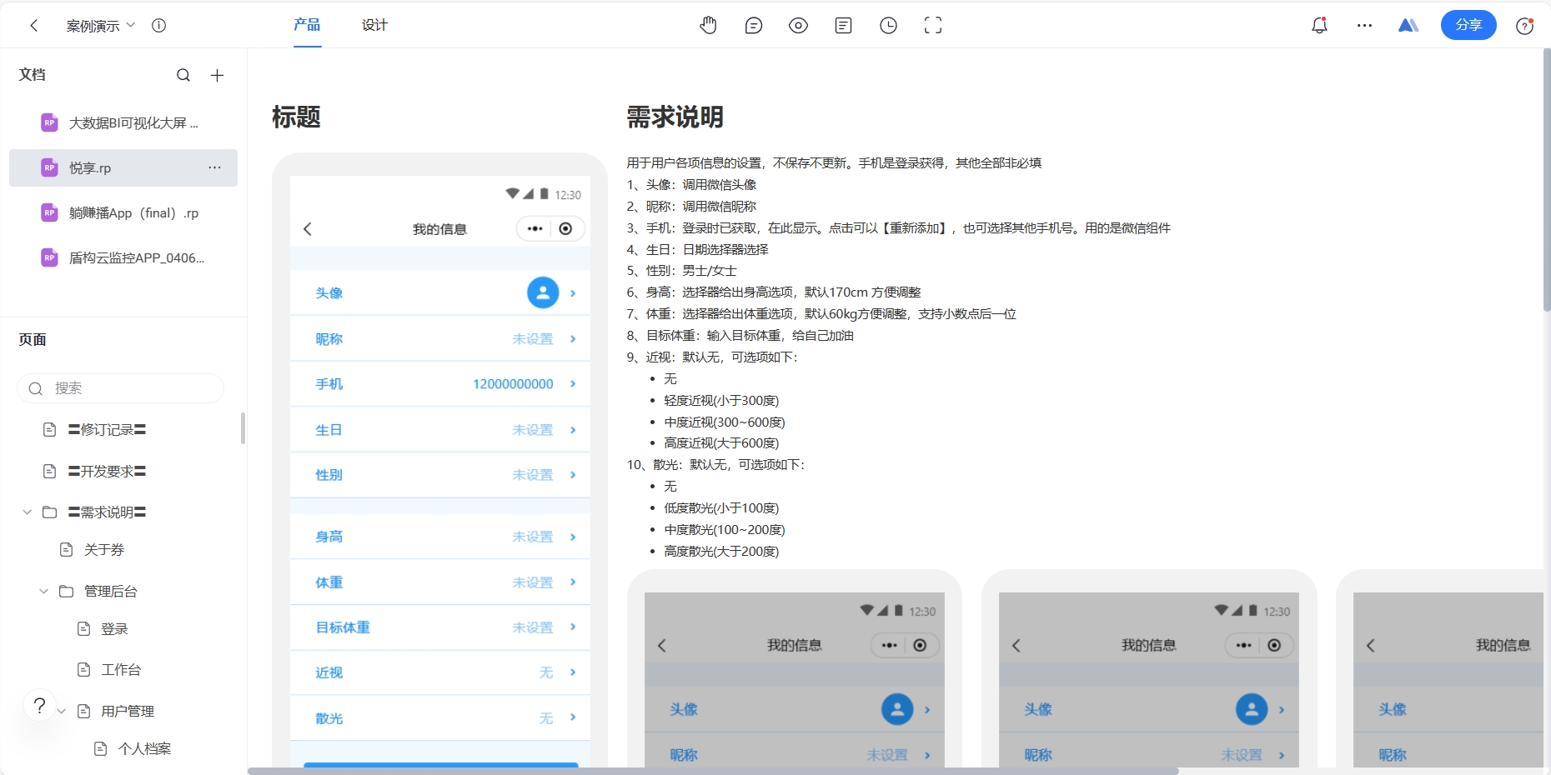Click 未设置 in 目标体重 row

[533, 627]
